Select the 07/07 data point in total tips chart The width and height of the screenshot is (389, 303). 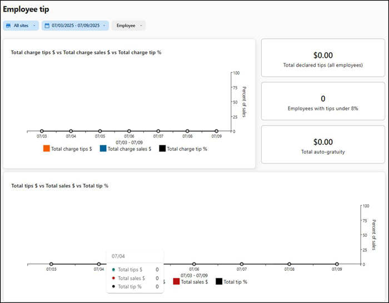click(242, 264)
